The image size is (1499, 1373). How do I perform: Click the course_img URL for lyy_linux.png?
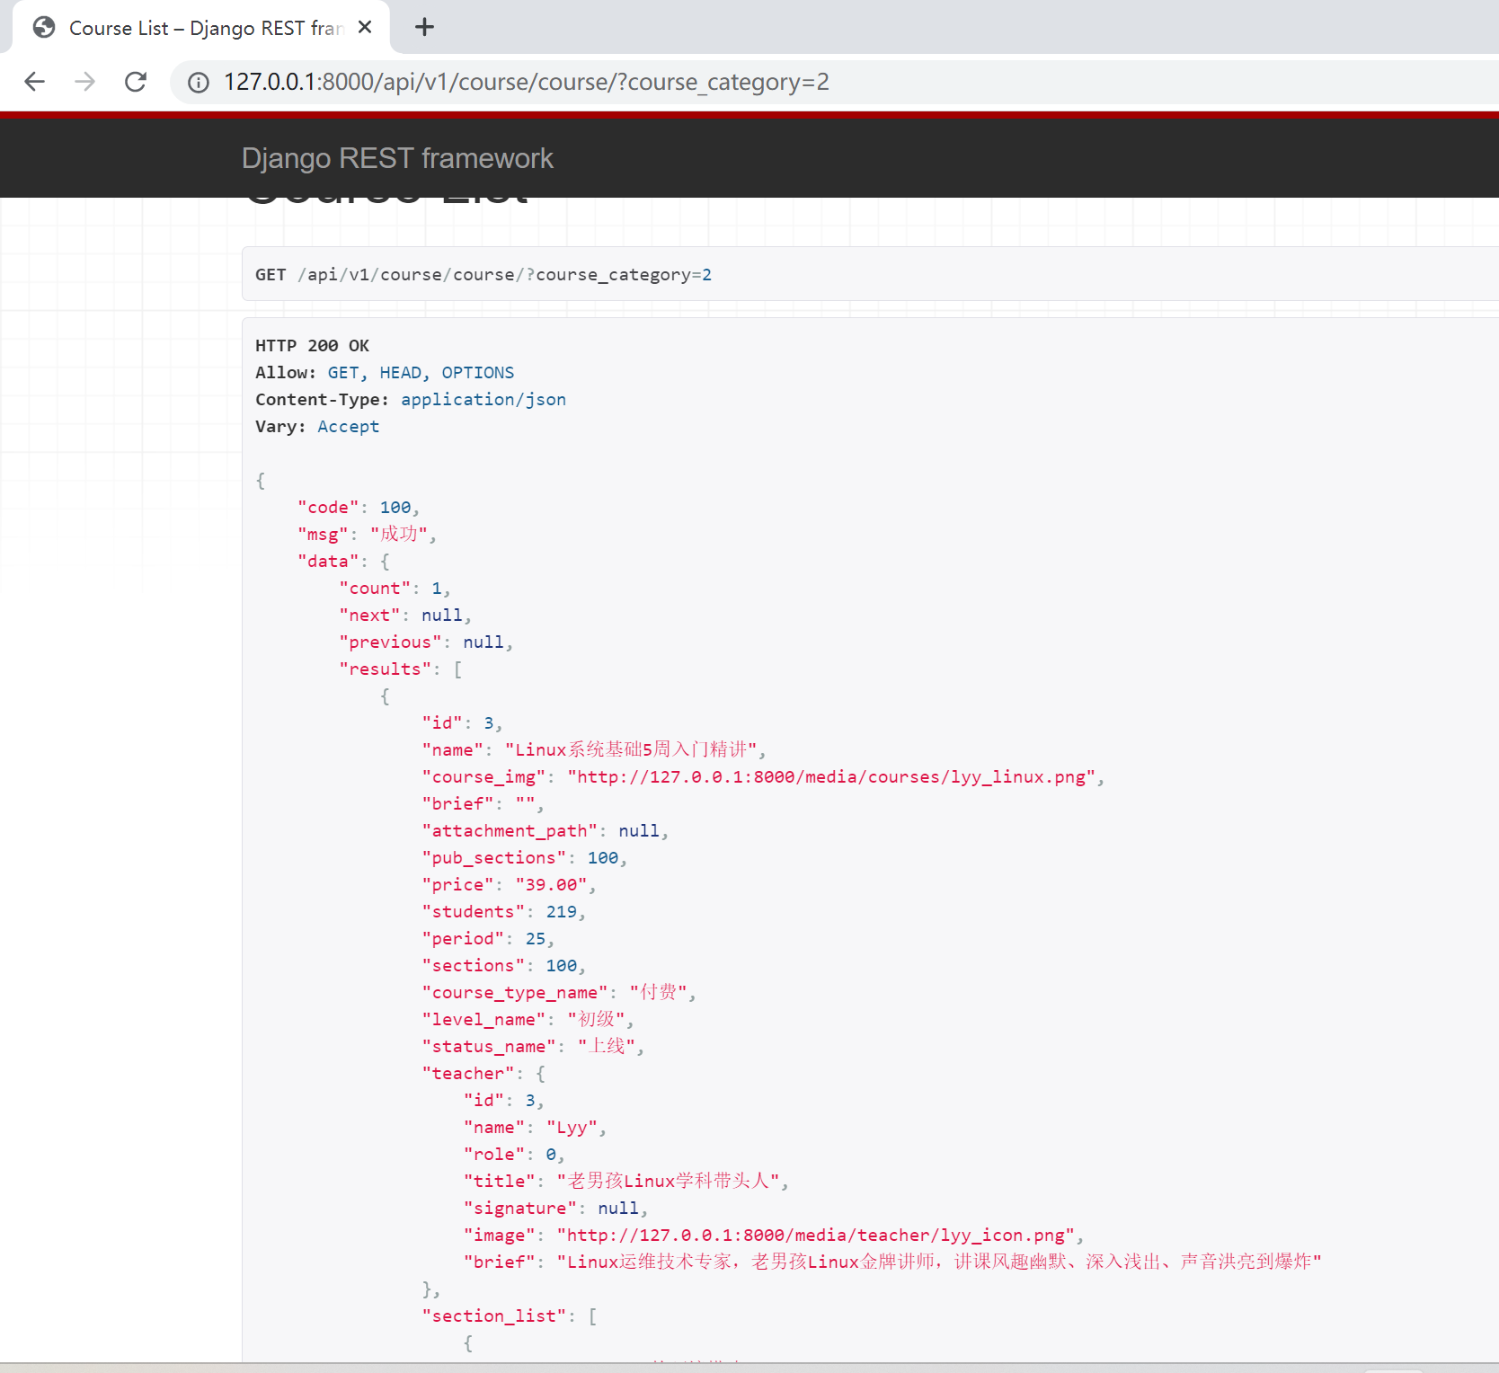click(x=831, y=776)
